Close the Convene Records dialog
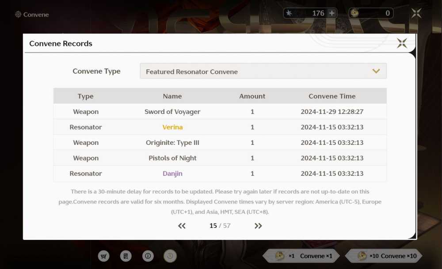 pyautogui.click(x=402, y=43)
